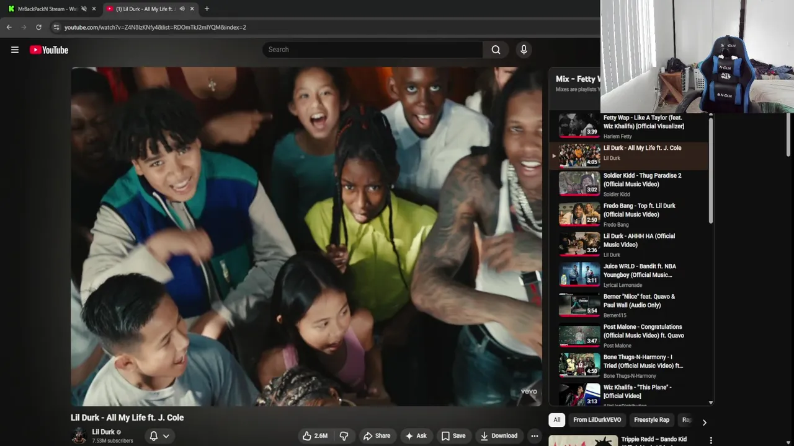Click the address bar URL
The height and width of the screenshot is (446, 794).
pos(155,27)
